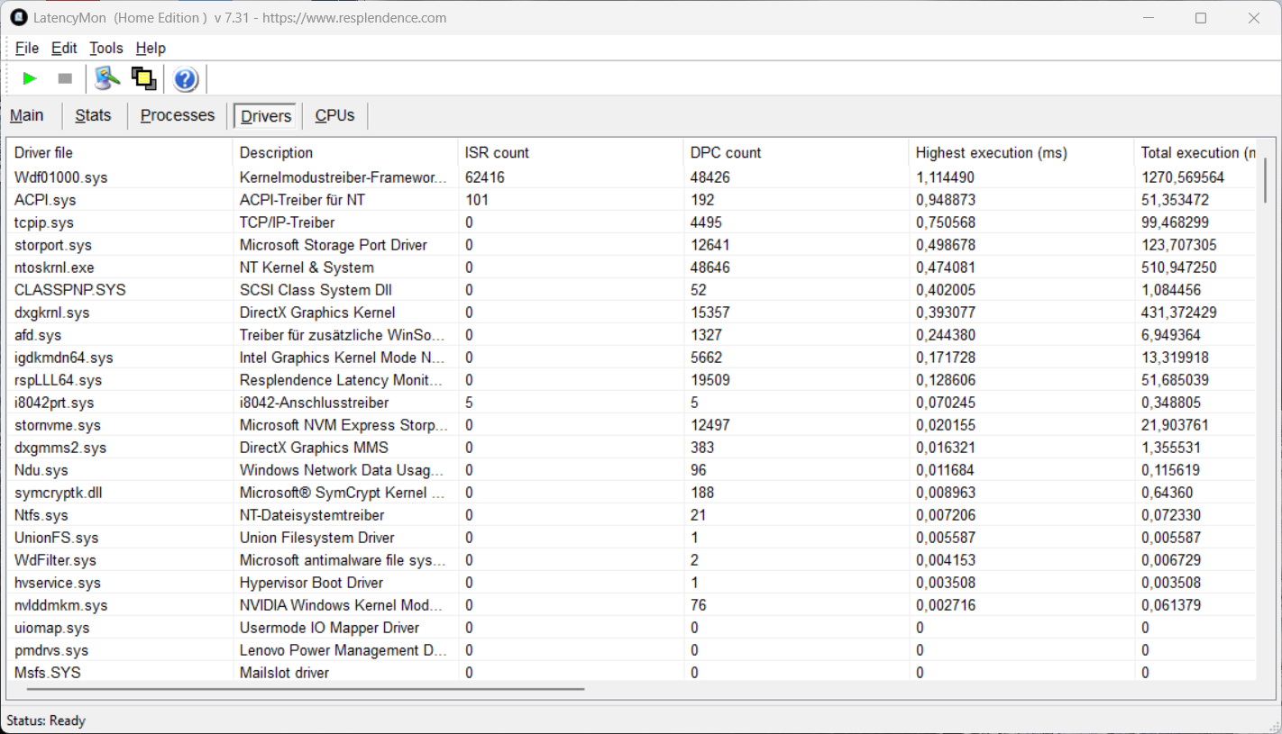
Task: Open the Edit menu
Action: click(x=64, y=49)
